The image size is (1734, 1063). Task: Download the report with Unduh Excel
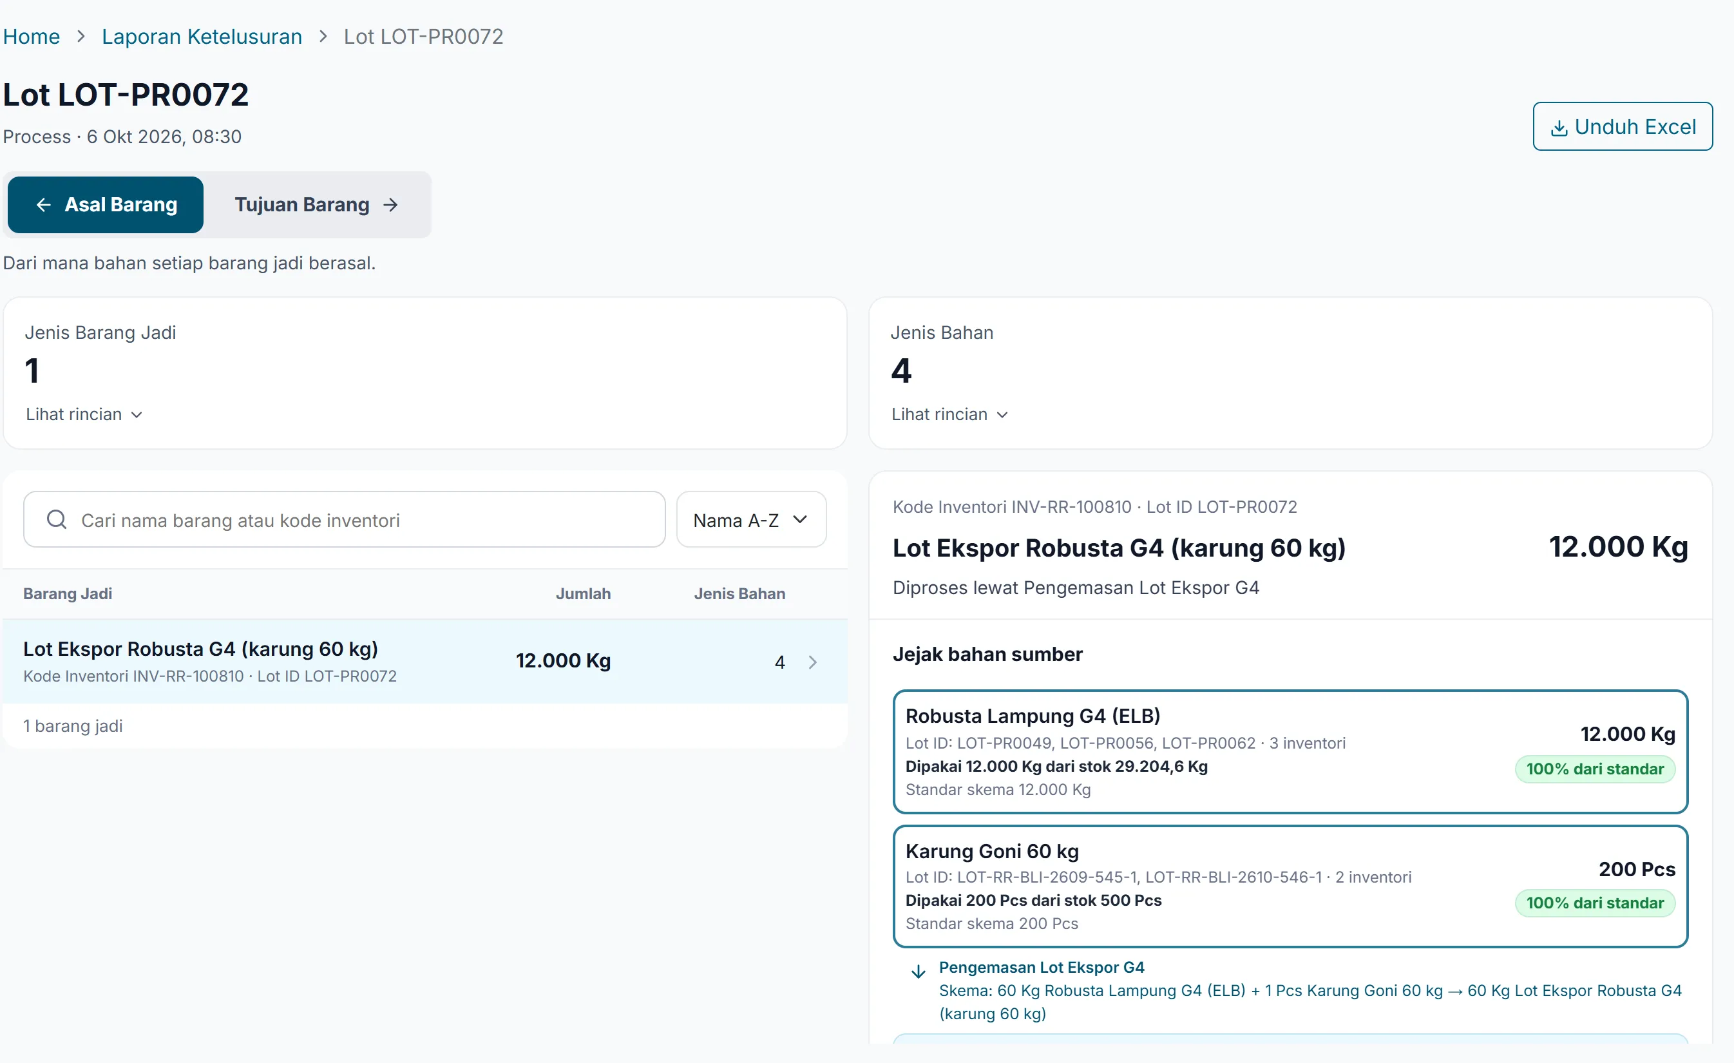pos(1623,127)
